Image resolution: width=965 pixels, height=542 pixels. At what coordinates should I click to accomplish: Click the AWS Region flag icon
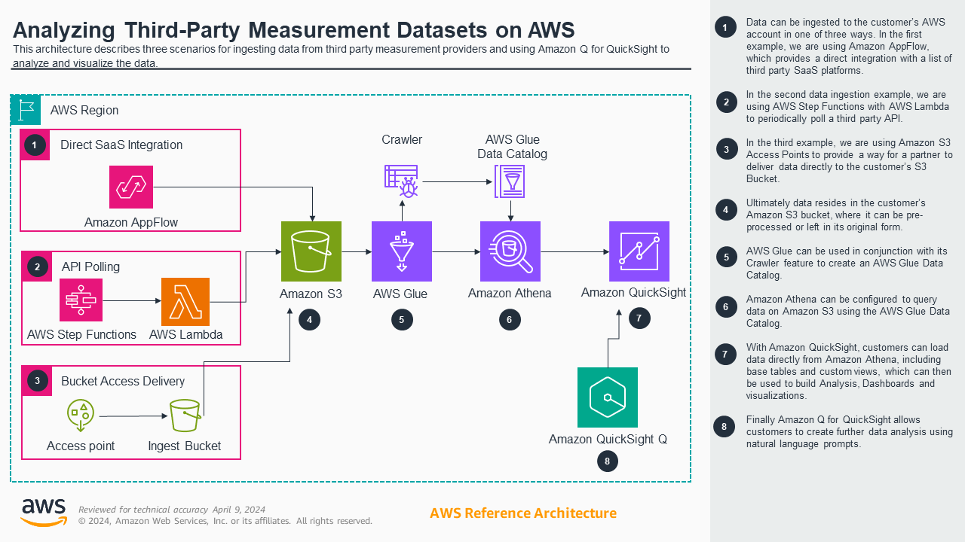26,110
